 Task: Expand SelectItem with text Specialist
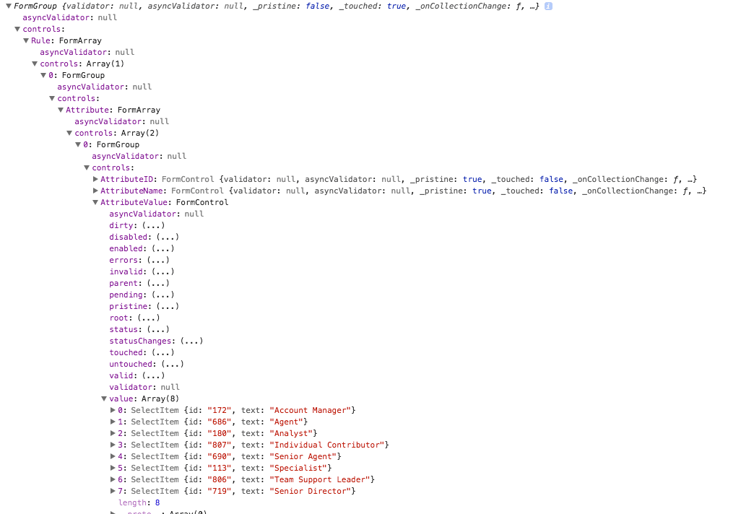tap(113, 468)
